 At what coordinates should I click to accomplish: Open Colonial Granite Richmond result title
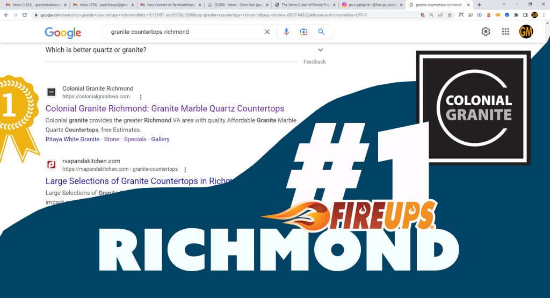(x=165, y=108)
